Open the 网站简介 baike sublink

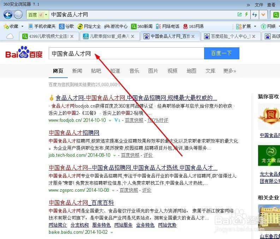[x=58, y=225]
